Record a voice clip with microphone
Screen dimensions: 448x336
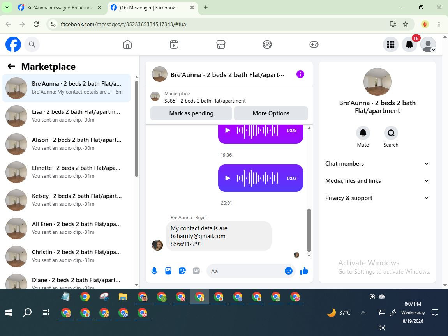tap(154, 271)
